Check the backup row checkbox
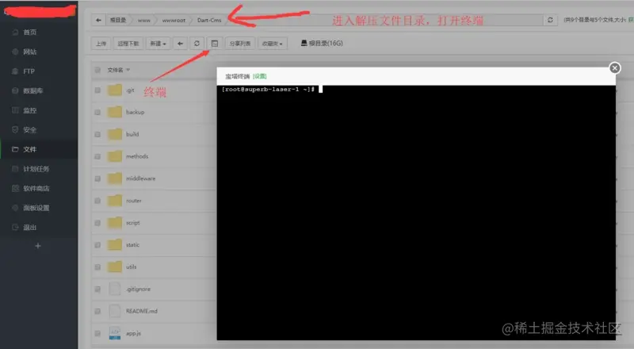 (x=97, y=112)
